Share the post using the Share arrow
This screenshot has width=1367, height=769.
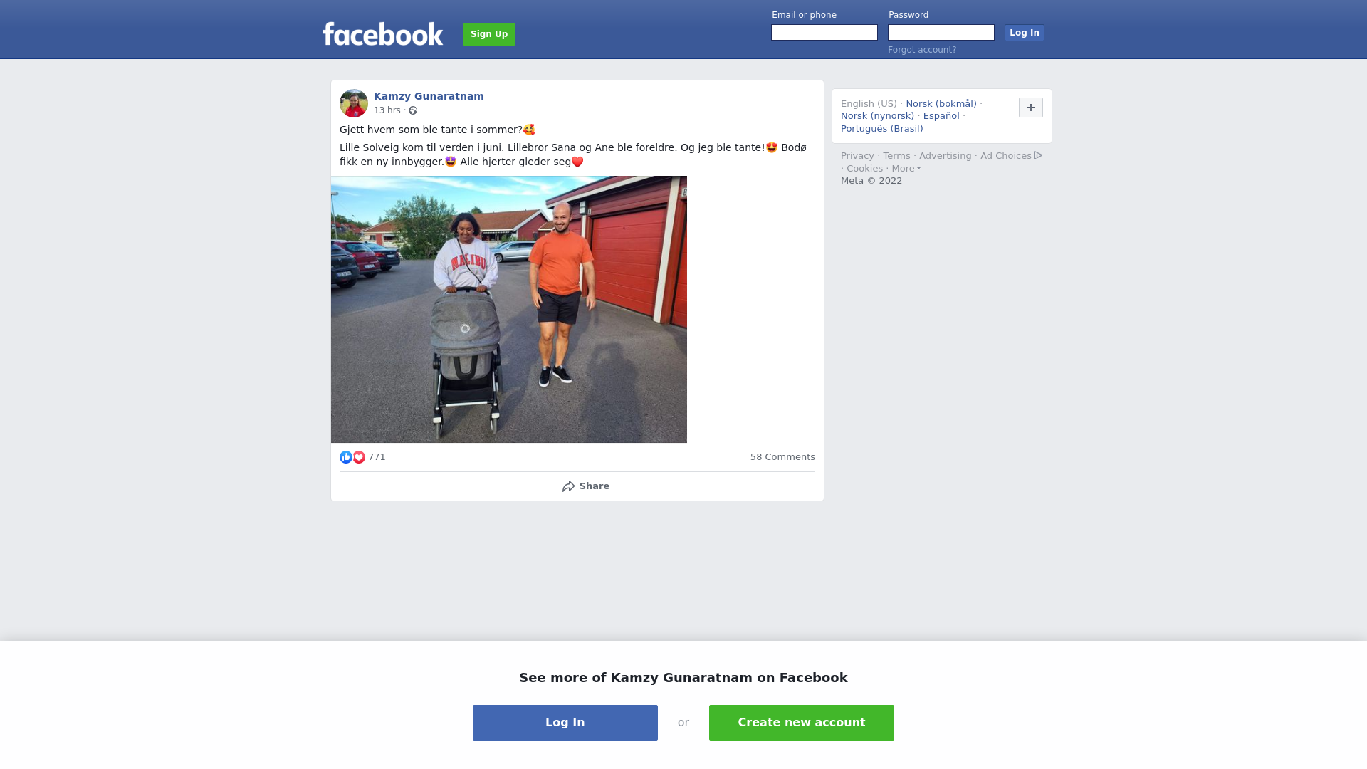click(x=585, y=486)
